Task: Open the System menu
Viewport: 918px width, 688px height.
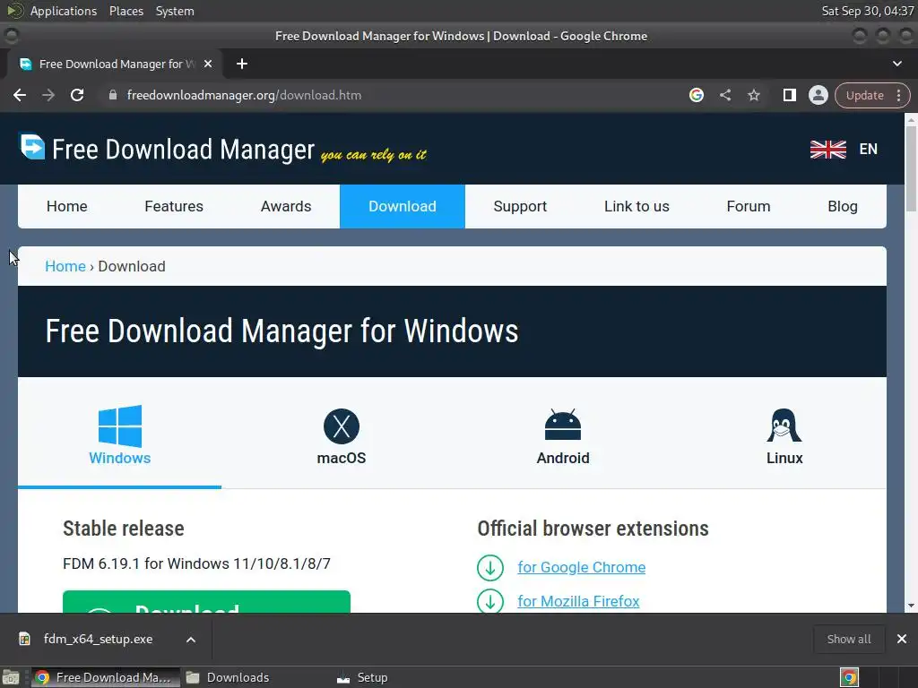Action: (175, 11)
